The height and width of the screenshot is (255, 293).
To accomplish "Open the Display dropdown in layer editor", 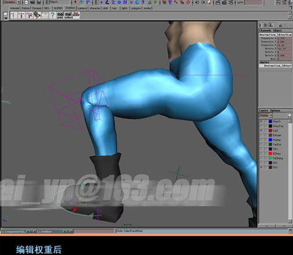I will tap(266, 115).
